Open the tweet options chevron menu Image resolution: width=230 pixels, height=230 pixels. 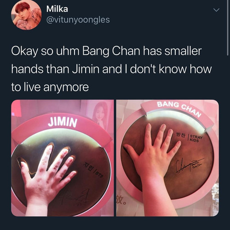pyautogui.click(x=217, y=10)
